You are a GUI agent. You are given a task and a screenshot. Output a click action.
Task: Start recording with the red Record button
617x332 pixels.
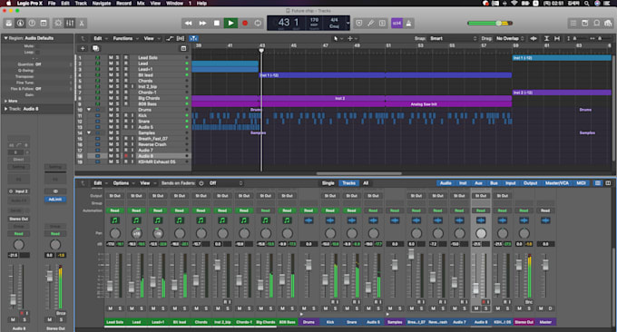click(245, 24)
